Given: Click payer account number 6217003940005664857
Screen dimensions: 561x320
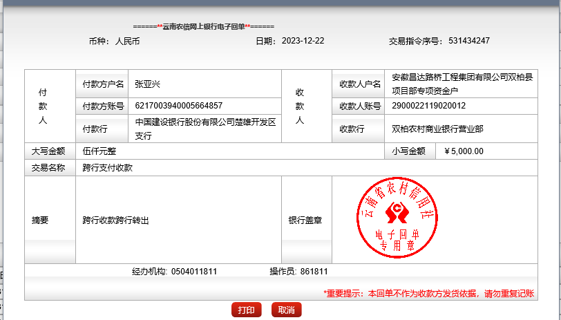Looking at the screenshot, I should click(178, 106).
